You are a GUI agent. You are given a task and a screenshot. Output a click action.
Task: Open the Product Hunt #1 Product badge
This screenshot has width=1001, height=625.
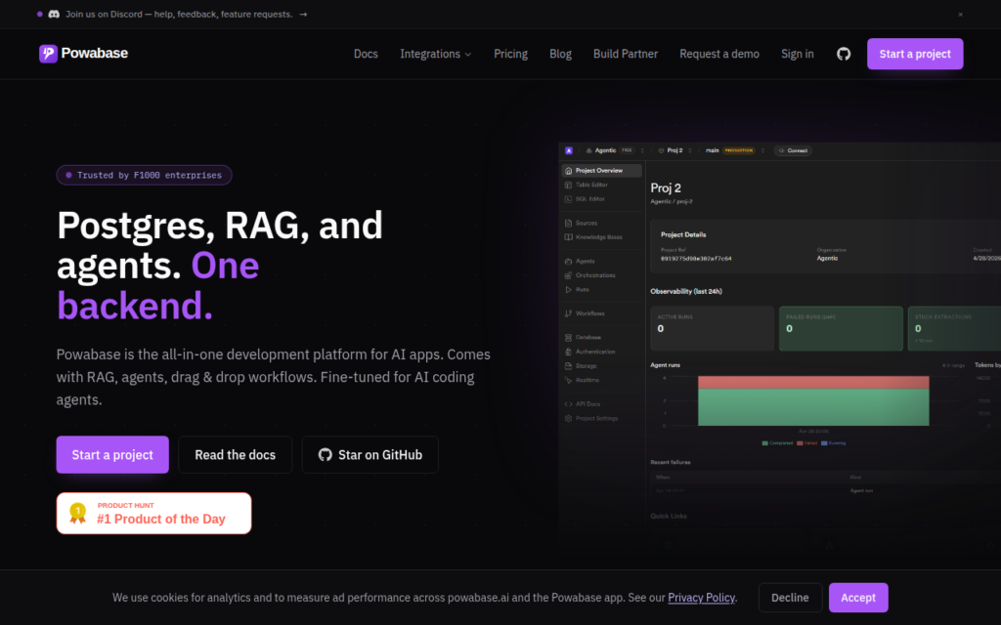[153, 513]
